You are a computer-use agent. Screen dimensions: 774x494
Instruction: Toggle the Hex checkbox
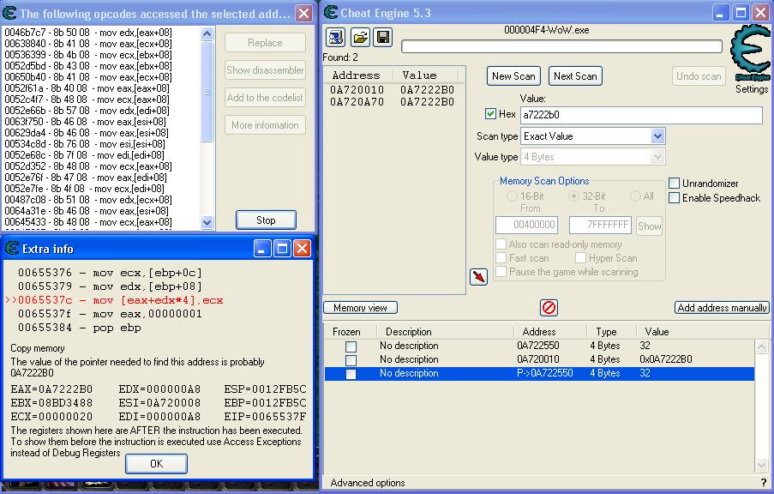point(490,114)
